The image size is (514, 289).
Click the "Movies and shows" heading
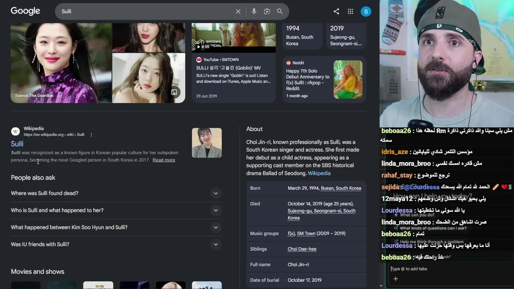point(37,272)
